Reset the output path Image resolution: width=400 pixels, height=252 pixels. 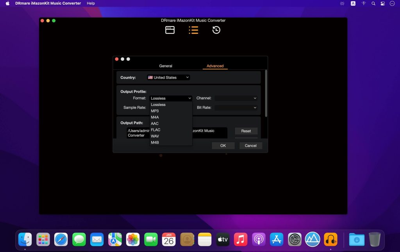point(246,131)
